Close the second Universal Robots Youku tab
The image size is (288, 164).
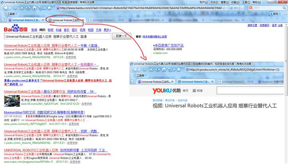point(83,20)
